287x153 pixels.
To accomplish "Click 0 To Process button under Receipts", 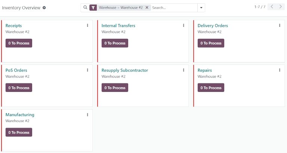I will tap(19, 43).
